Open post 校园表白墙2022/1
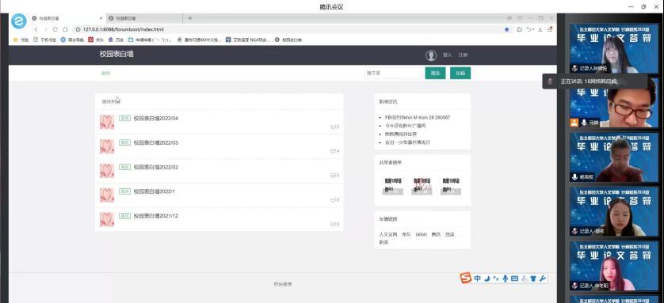The height and width of the screenshot is (303, 664). (x=155, y=191)
